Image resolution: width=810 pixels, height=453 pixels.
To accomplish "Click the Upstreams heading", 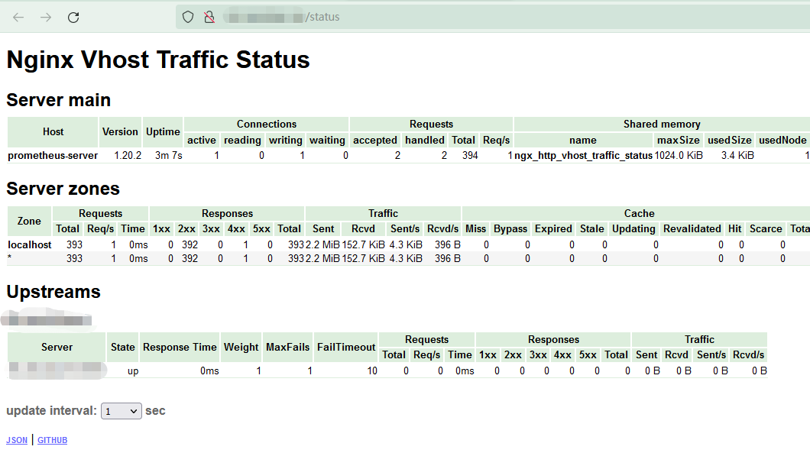I will (53, 292).
